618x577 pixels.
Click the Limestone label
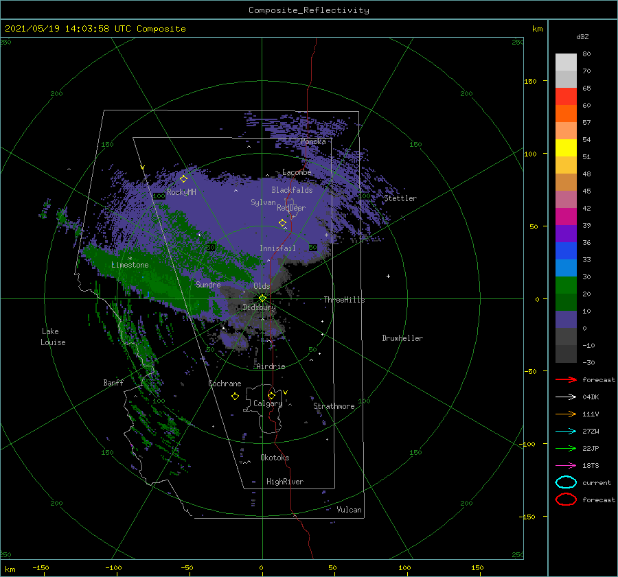point(130,265)
